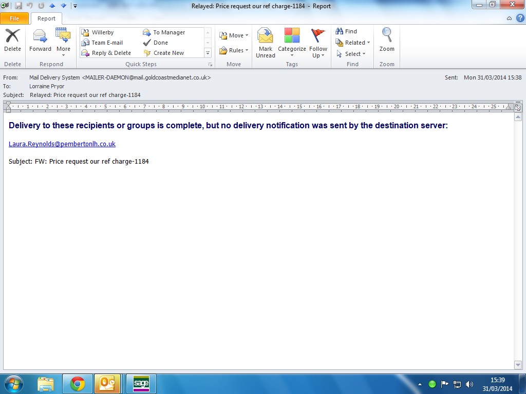Click the green status tray icon
This screenshot has width=526, height=394.
pos(432,384)
